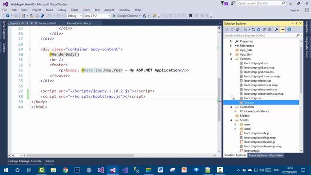Switch to the HomeController.cs tab
The width and height of the screenshot is (311, 175).
(x=79, y=23)
